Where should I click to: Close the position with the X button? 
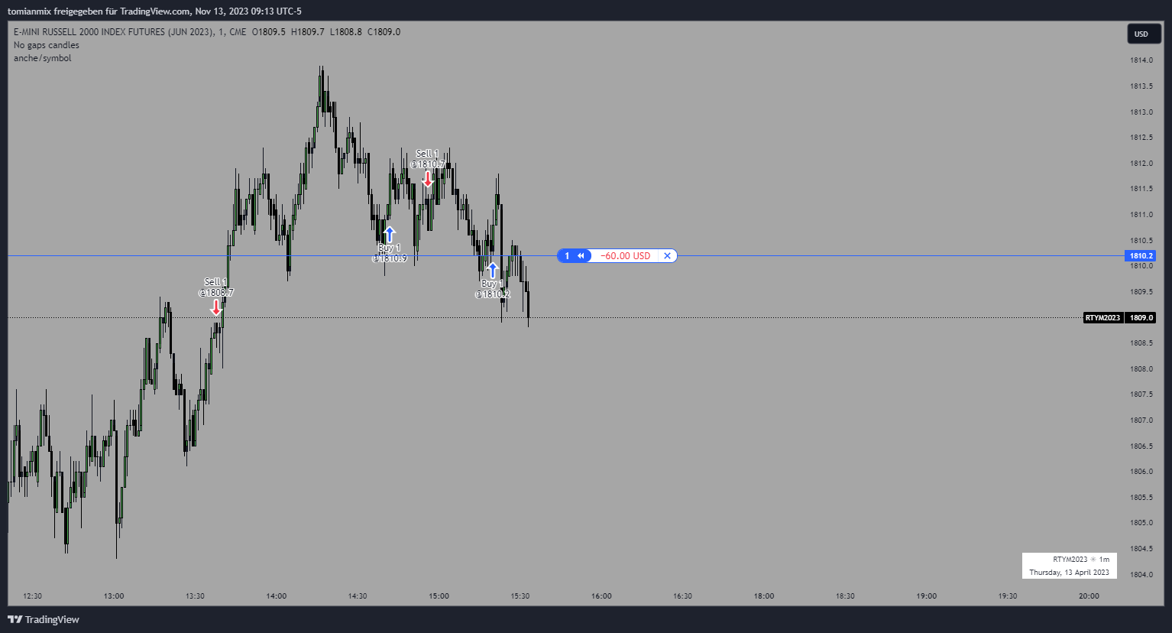(x=667, y=256)
